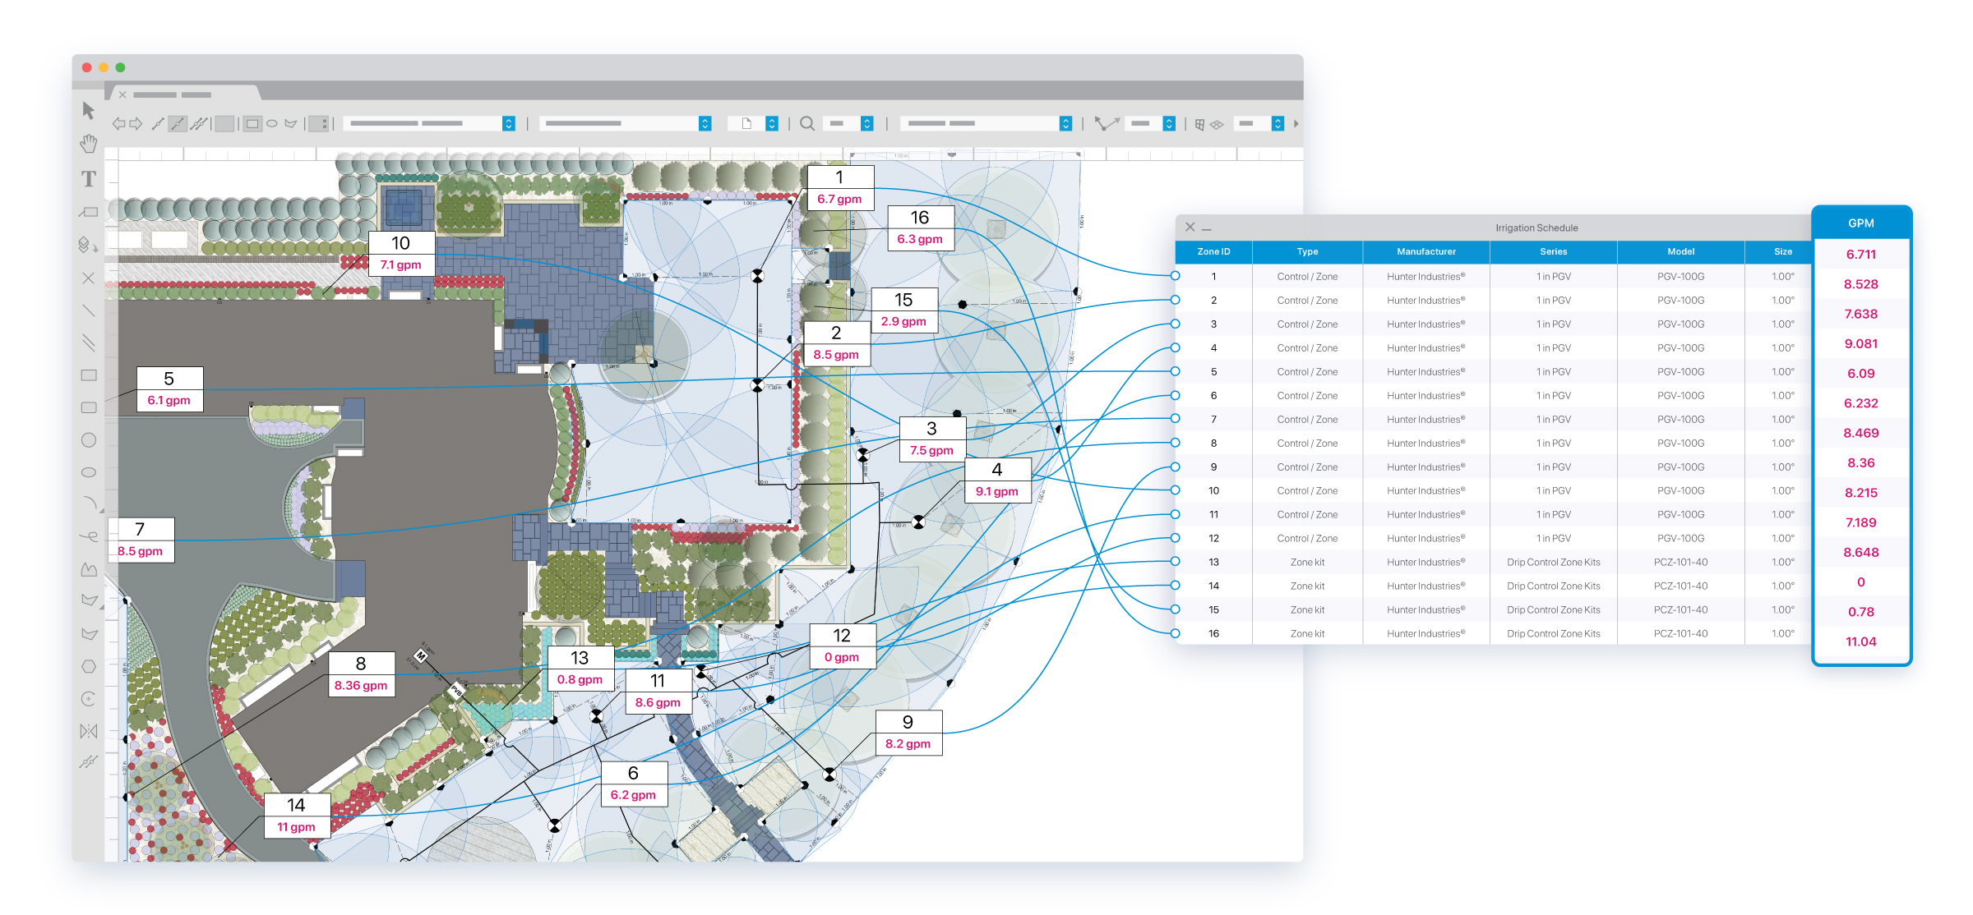This screenshot has width=1973, height=915.
Task: Click the GPM column header
Action: coord(1860,223)
